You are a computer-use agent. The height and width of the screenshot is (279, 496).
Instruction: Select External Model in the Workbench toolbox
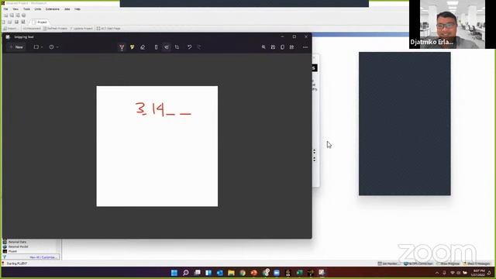click(15, 246)
